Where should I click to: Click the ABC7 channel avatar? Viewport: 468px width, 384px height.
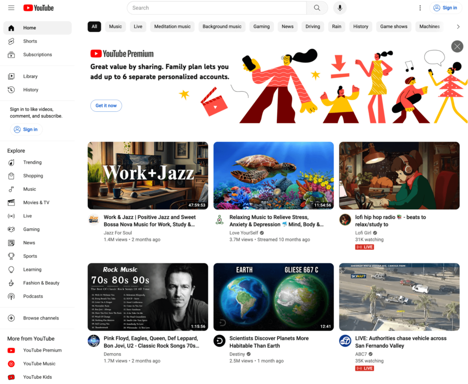345,341
